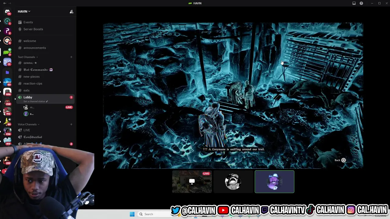Open the purple P server icon
The width and height of the screenshot is (390, 219).
pyautogui.click(x=7, y=31)
